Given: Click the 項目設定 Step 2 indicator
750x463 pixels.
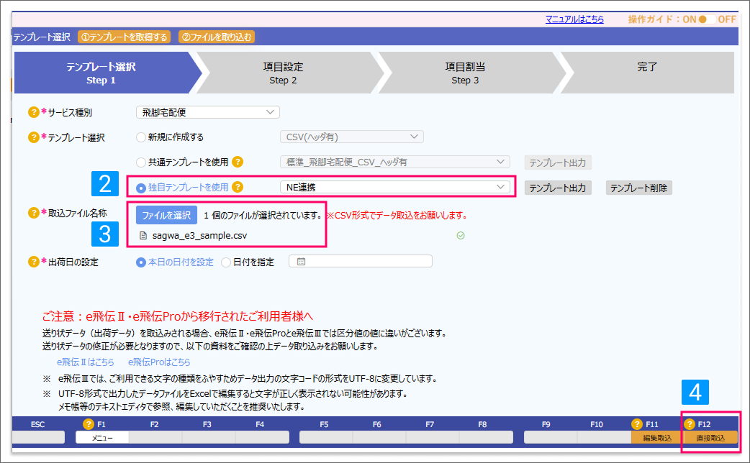Looking at the screenshot, I should (283, 73).
